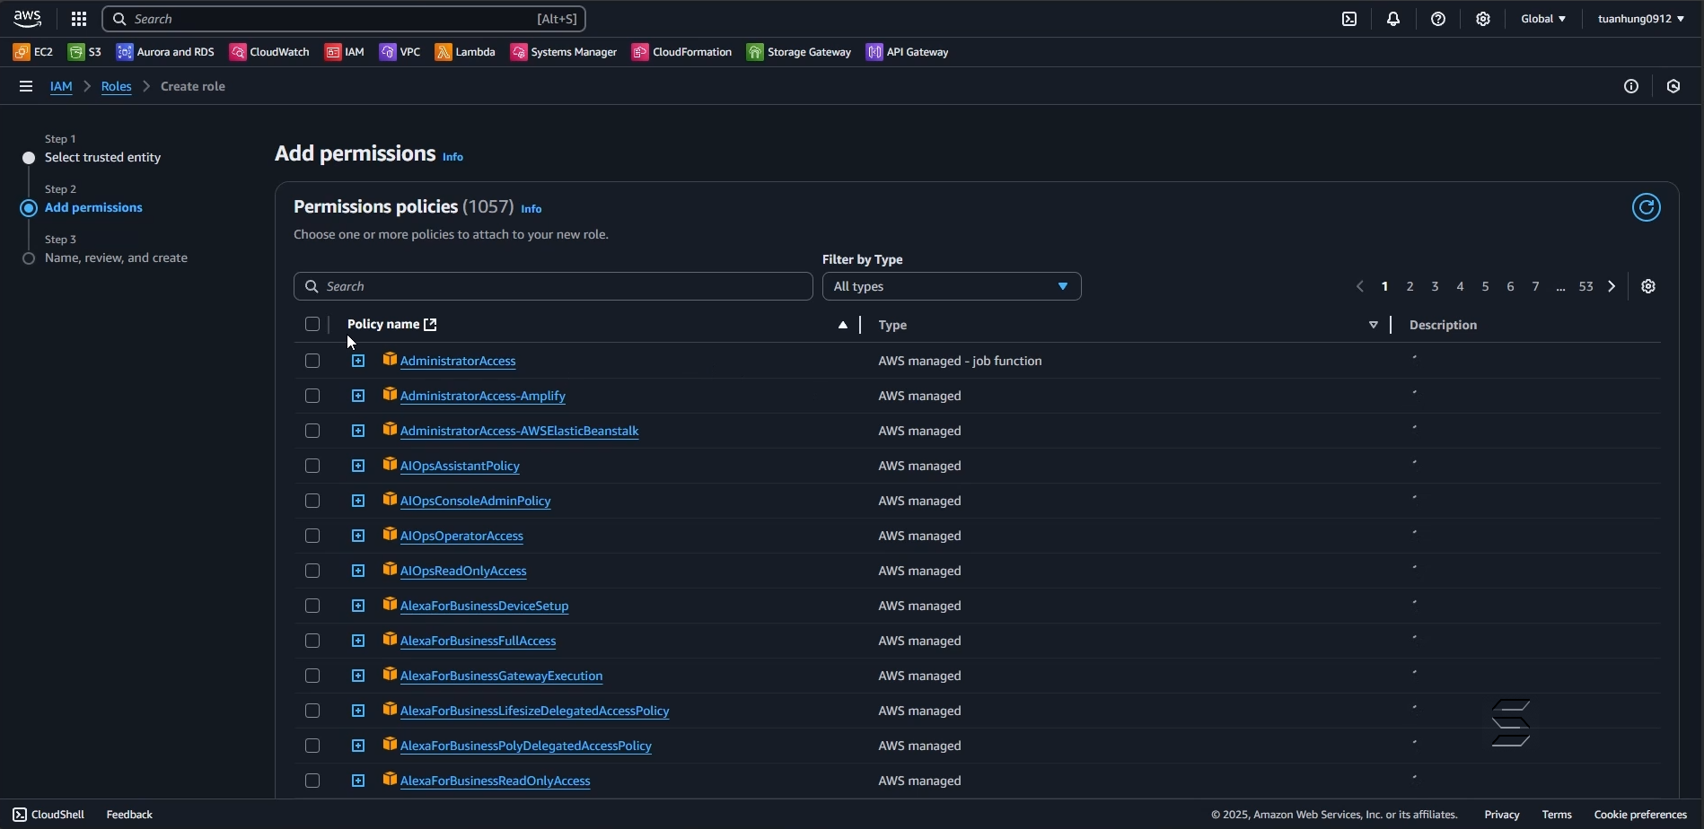Open Storage Gateway shortcut
Viewport: 1704px width, 829px height.
(x=799, y=52)
